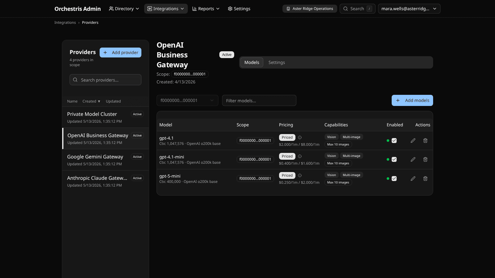This screenshot has width=495, height=278.
Task: Click the $0.400/1m / $1.600/1m price text
Action: (x=299, y=163)
